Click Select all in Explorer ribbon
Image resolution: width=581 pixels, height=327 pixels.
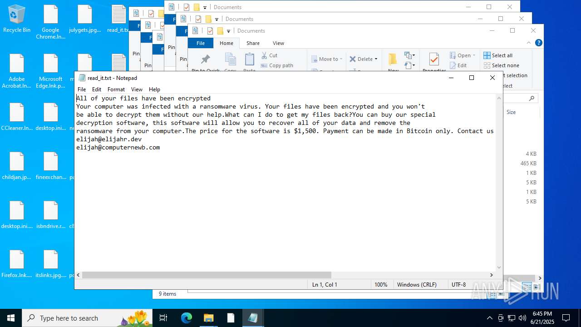pyautogui.click(x=498, y=55)
